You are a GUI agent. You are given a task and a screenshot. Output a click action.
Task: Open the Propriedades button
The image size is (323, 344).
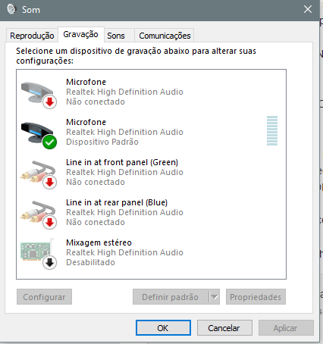256,297
